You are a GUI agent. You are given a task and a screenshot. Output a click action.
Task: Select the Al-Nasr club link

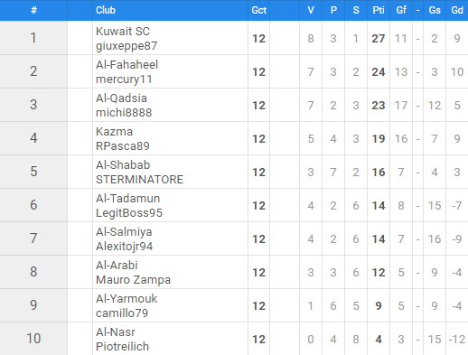(x=116, y=332)
